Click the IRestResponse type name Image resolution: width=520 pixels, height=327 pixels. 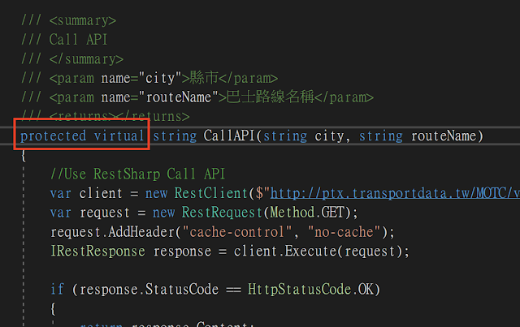coord(97,251)
